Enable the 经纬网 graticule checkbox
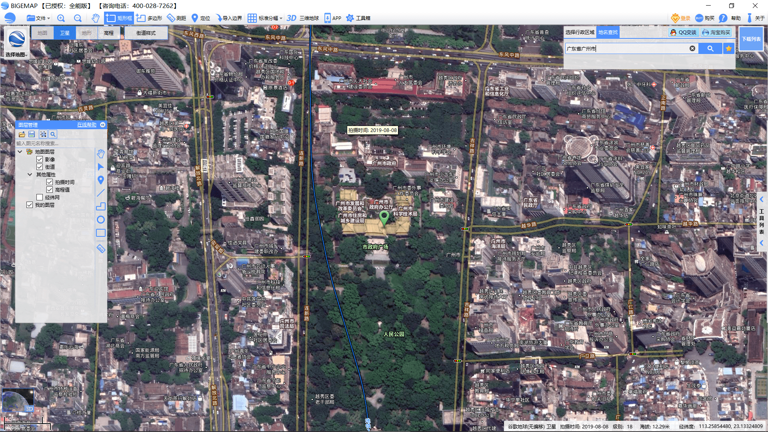 tap(40, 197)
